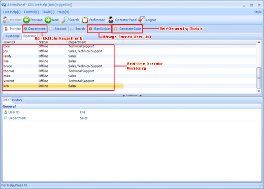Select the Operator sub-tab
Viewport: 264px width, 189px height.
(x=29, y=36)
